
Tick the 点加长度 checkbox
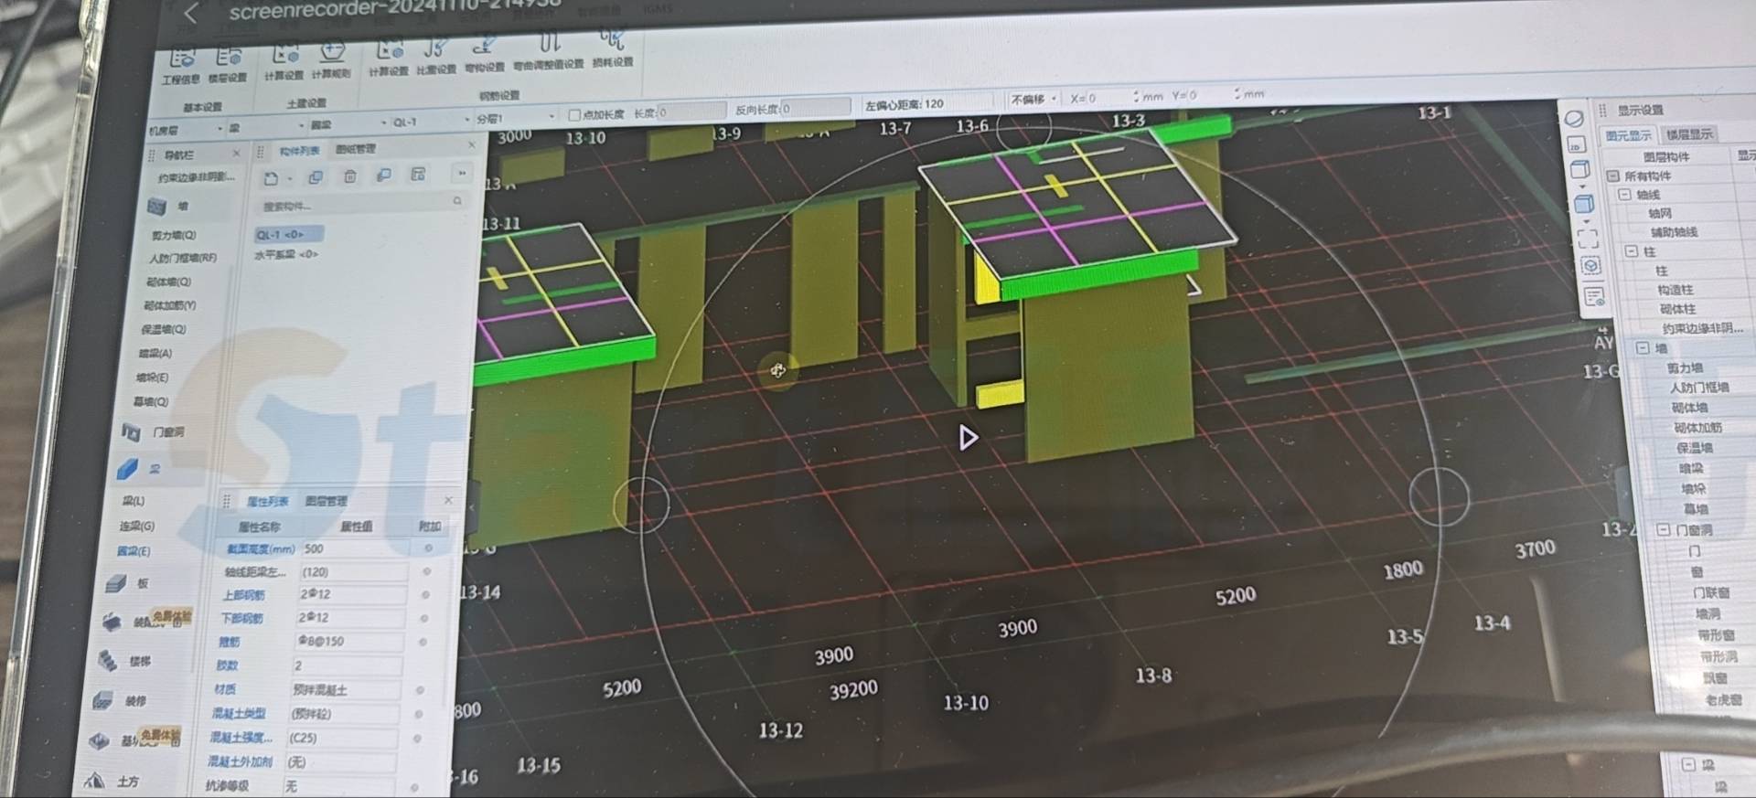pyautogui.click(x=574, y=115)
